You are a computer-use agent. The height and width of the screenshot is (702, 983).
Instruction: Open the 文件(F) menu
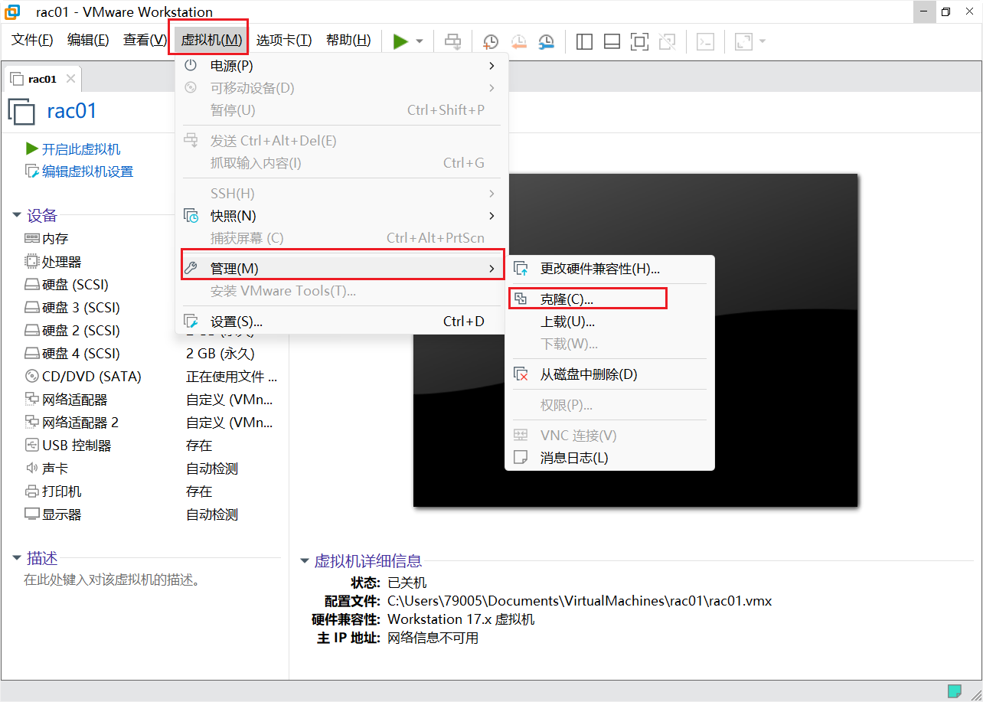(x=32, y=41)
